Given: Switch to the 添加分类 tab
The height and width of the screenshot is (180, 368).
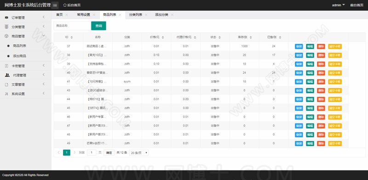Looking at the screenshot, I should [x=162, y=15].
